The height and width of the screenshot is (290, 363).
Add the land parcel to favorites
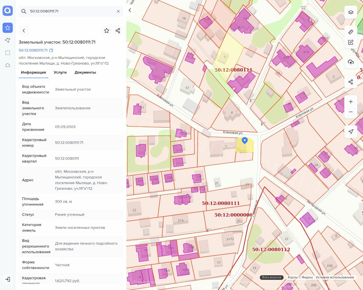tap(107, 31)
